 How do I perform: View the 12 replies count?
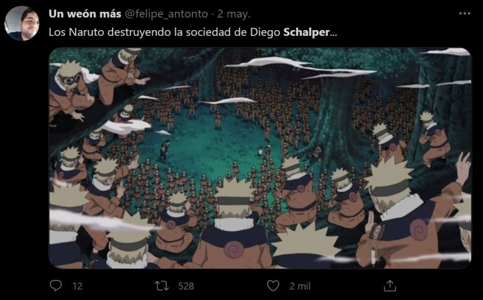tap(77, 286)
